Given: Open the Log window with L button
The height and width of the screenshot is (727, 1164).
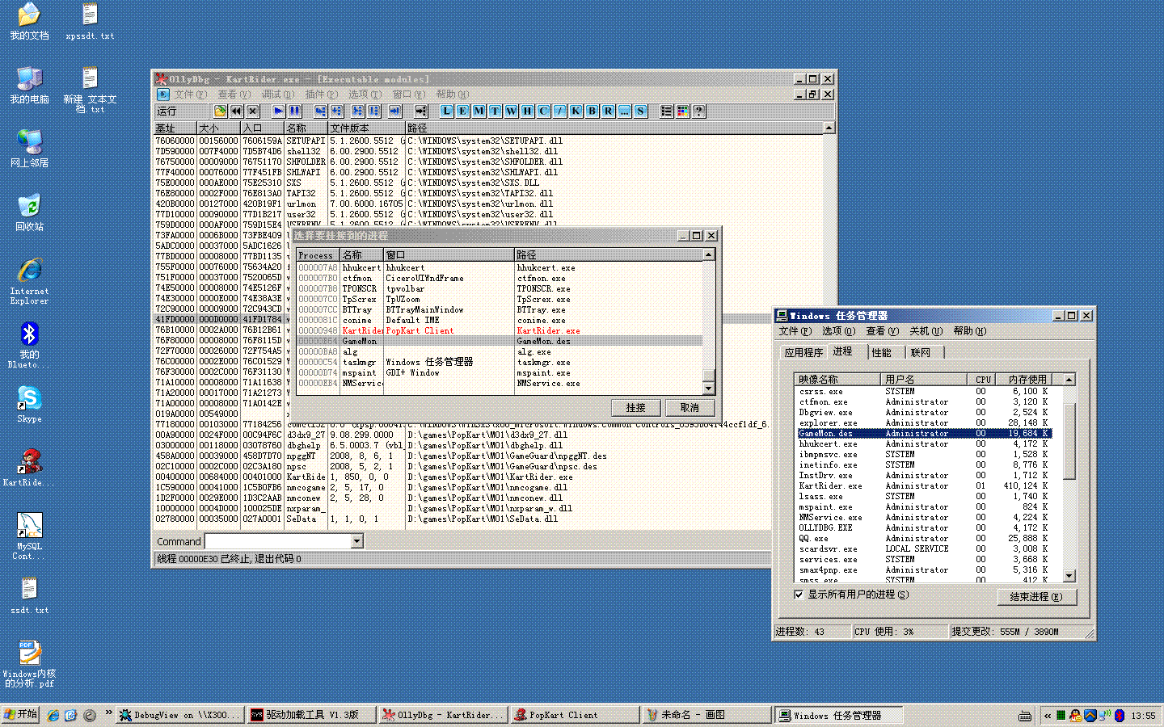Looking at the screenshot, I should 446,111.
